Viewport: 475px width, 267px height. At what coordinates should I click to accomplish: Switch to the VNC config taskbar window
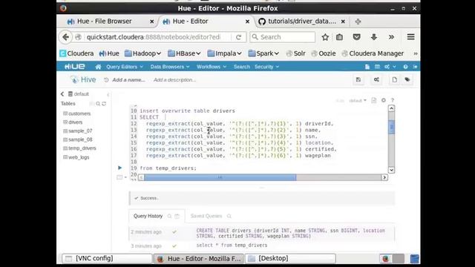(107, 258)
